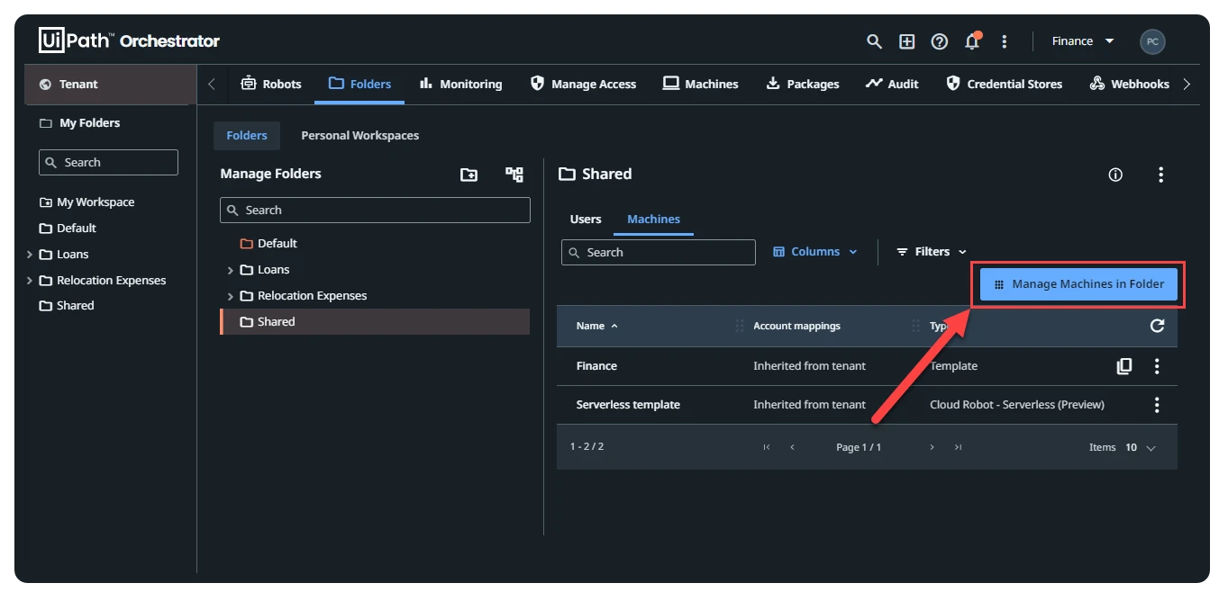1228x601 pixels.
Task: Click the UiPath Orchestrator logo
Action: click(x=129, y=40)
